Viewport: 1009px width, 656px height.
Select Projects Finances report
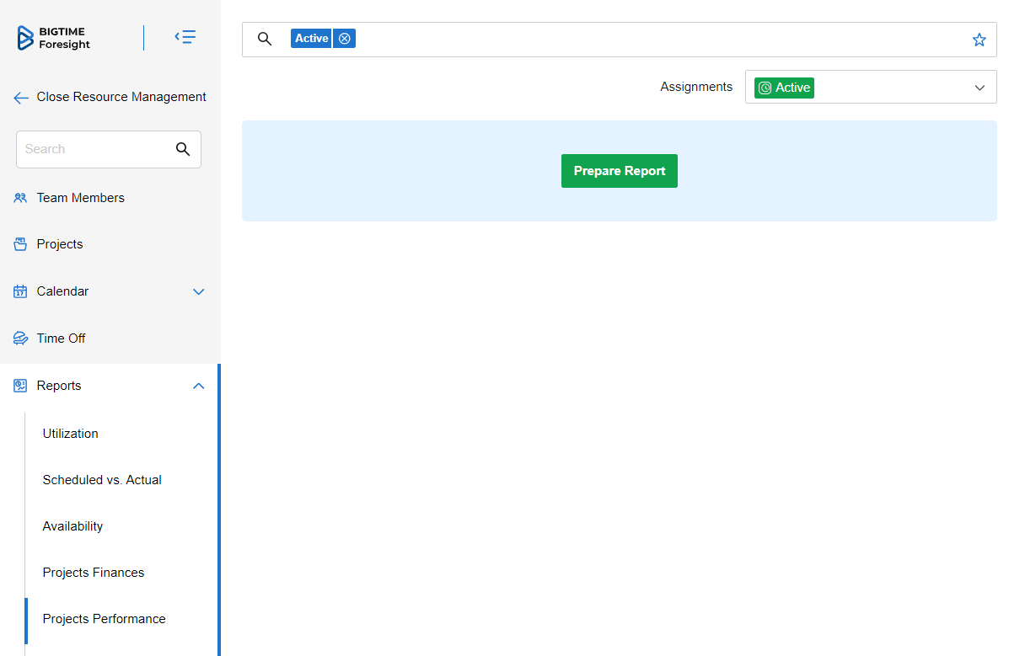94,573
